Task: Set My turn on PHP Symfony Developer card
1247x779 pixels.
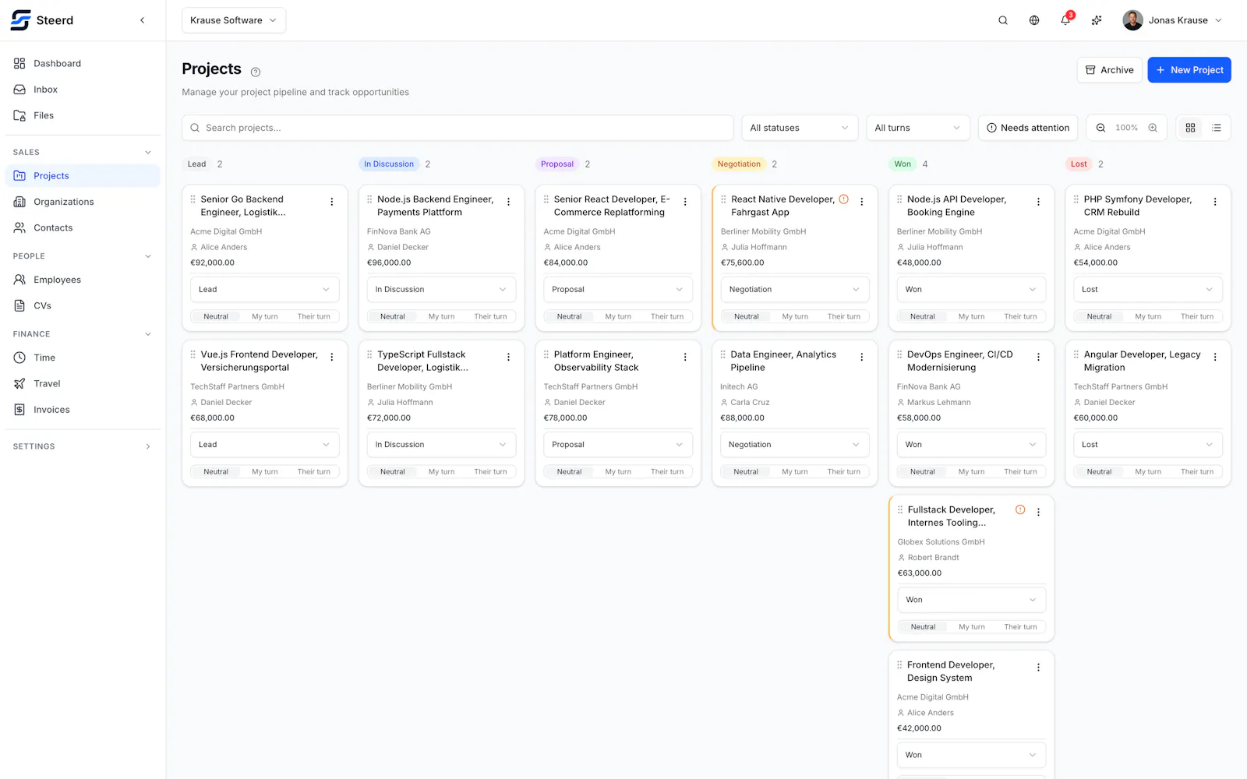Action: [x=1148, y=316]
